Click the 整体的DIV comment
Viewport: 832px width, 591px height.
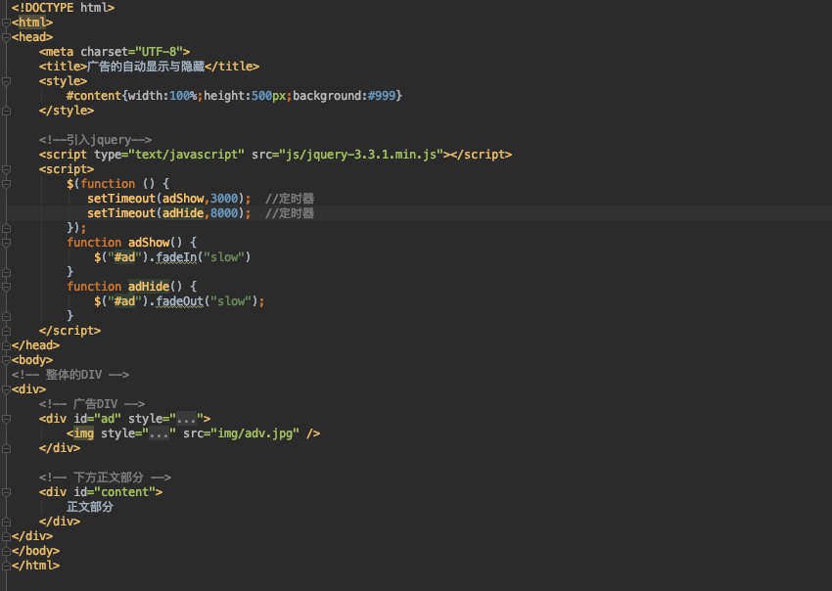(70, 375)
